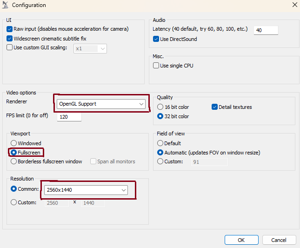Select Custom resolution radio button

[13, 202]
